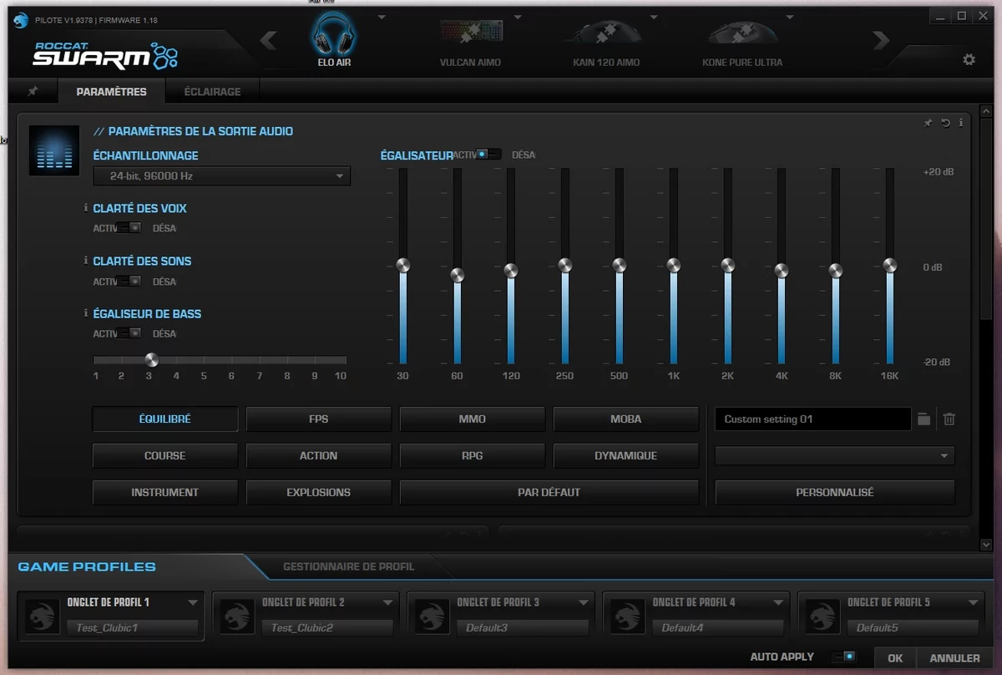Viewport: 1002px width, 675px height.
Task: Reset audio output panel with undo icon
Action: [945, 123]
